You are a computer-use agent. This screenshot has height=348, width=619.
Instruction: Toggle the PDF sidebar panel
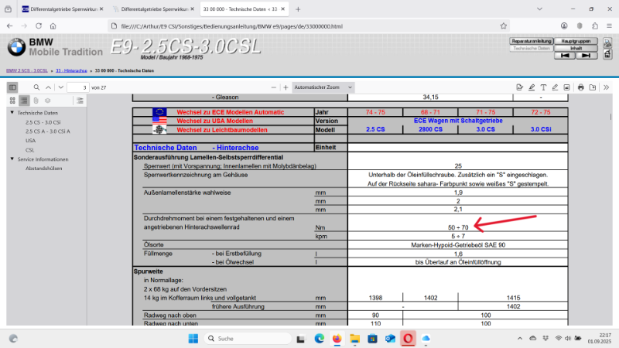pyautogui.click(x=12, y=87)
